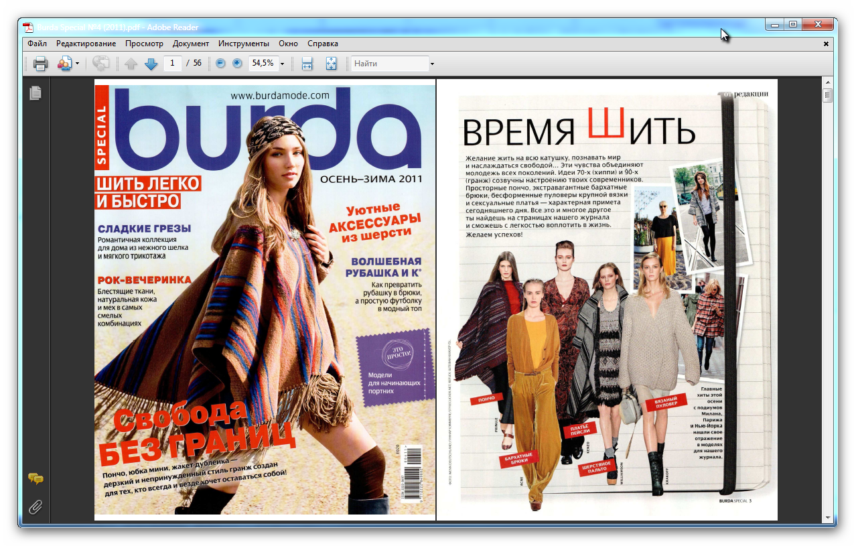Enable scrolling fit-width page mode icon
Screen dimensions: 856x546
[x=307, y=64]
